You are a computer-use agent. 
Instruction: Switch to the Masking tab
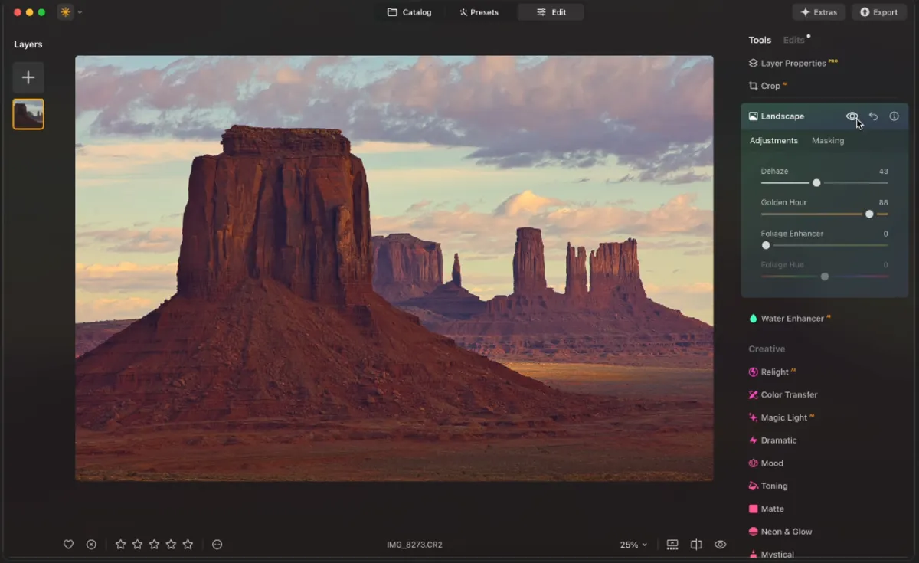point(828,140)
